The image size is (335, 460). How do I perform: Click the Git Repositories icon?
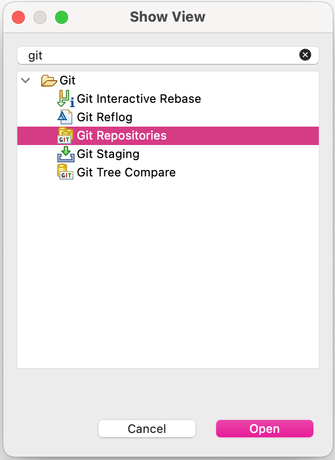(65, 135)
